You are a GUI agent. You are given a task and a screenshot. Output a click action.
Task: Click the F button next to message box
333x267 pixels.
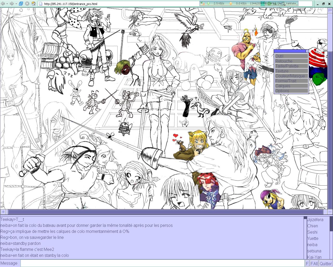pyautogui.click(x=307, y=264)
